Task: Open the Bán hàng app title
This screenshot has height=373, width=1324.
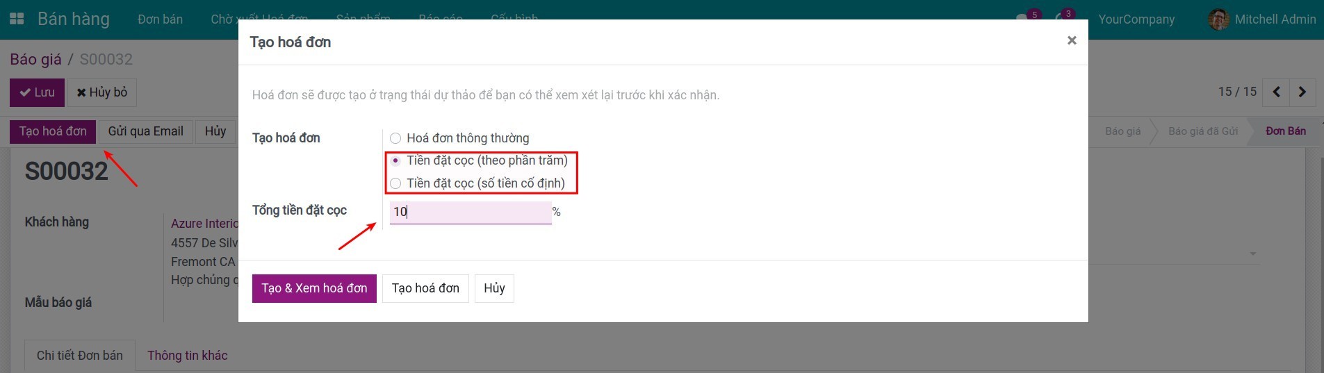Action: 74,19
